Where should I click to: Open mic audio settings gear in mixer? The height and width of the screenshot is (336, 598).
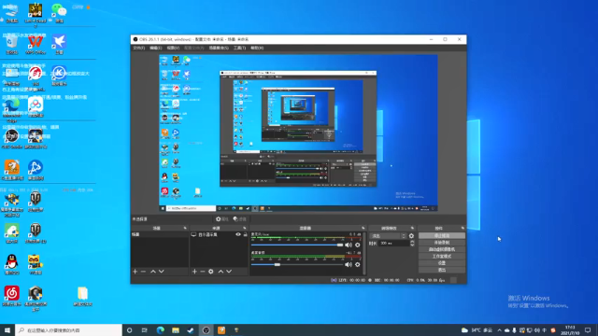point(357,245)
